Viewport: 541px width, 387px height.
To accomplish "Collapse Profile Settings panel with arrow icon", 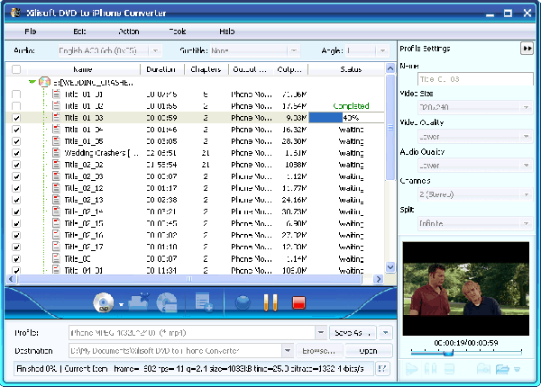I will [x=527, y=48].
